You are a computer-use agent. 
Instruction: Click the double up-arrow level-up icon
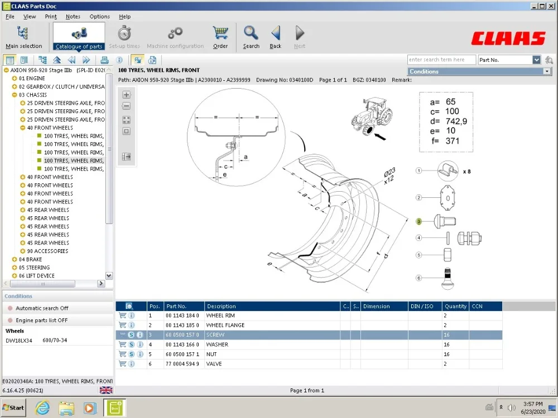click(57, 60)
